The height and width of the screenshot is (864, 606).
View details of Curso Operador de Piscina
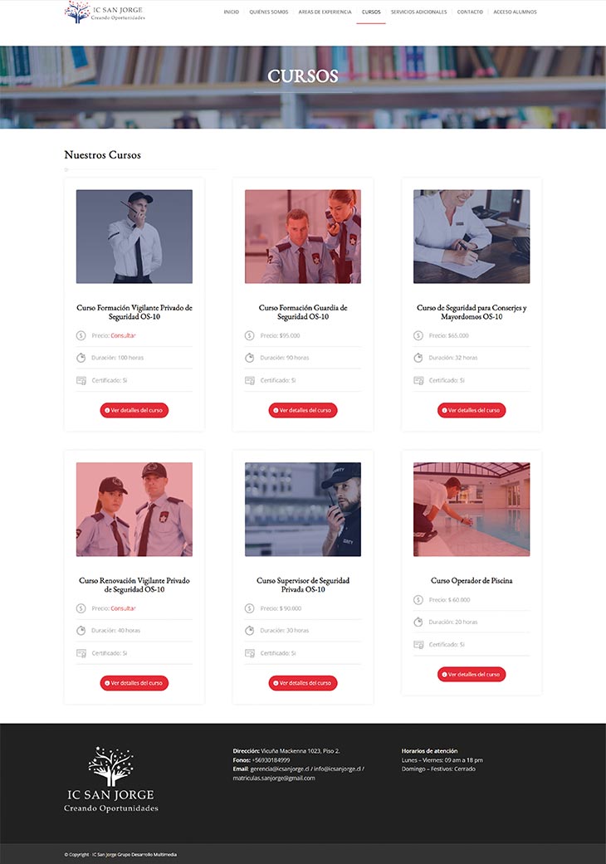pyautogui.click(x=472, y=674)
